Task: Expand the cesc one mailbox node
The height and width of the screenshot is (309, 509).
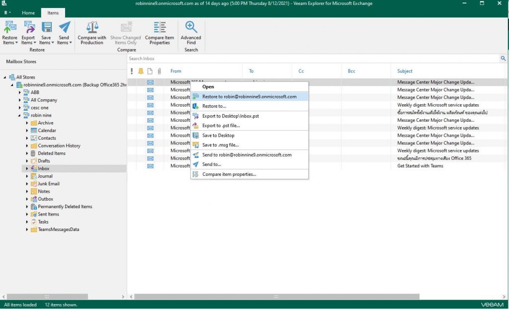Action: [x=19, y=108]
